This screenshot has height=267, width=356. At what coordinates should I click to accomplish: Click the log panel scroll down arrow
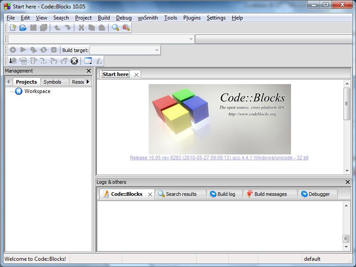(346, 247)
